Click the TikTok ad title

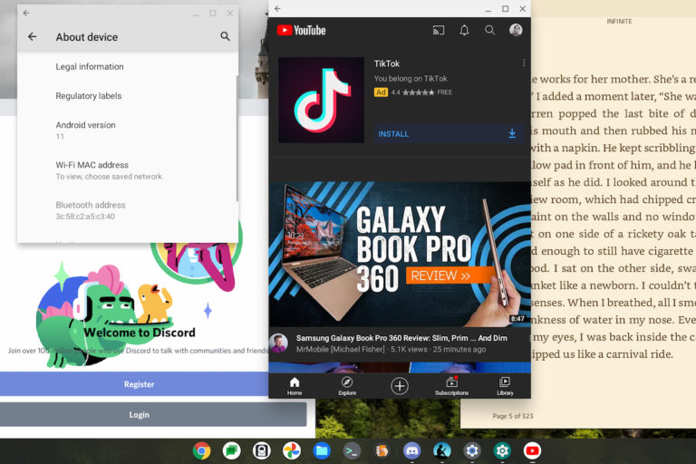(387, 63)
